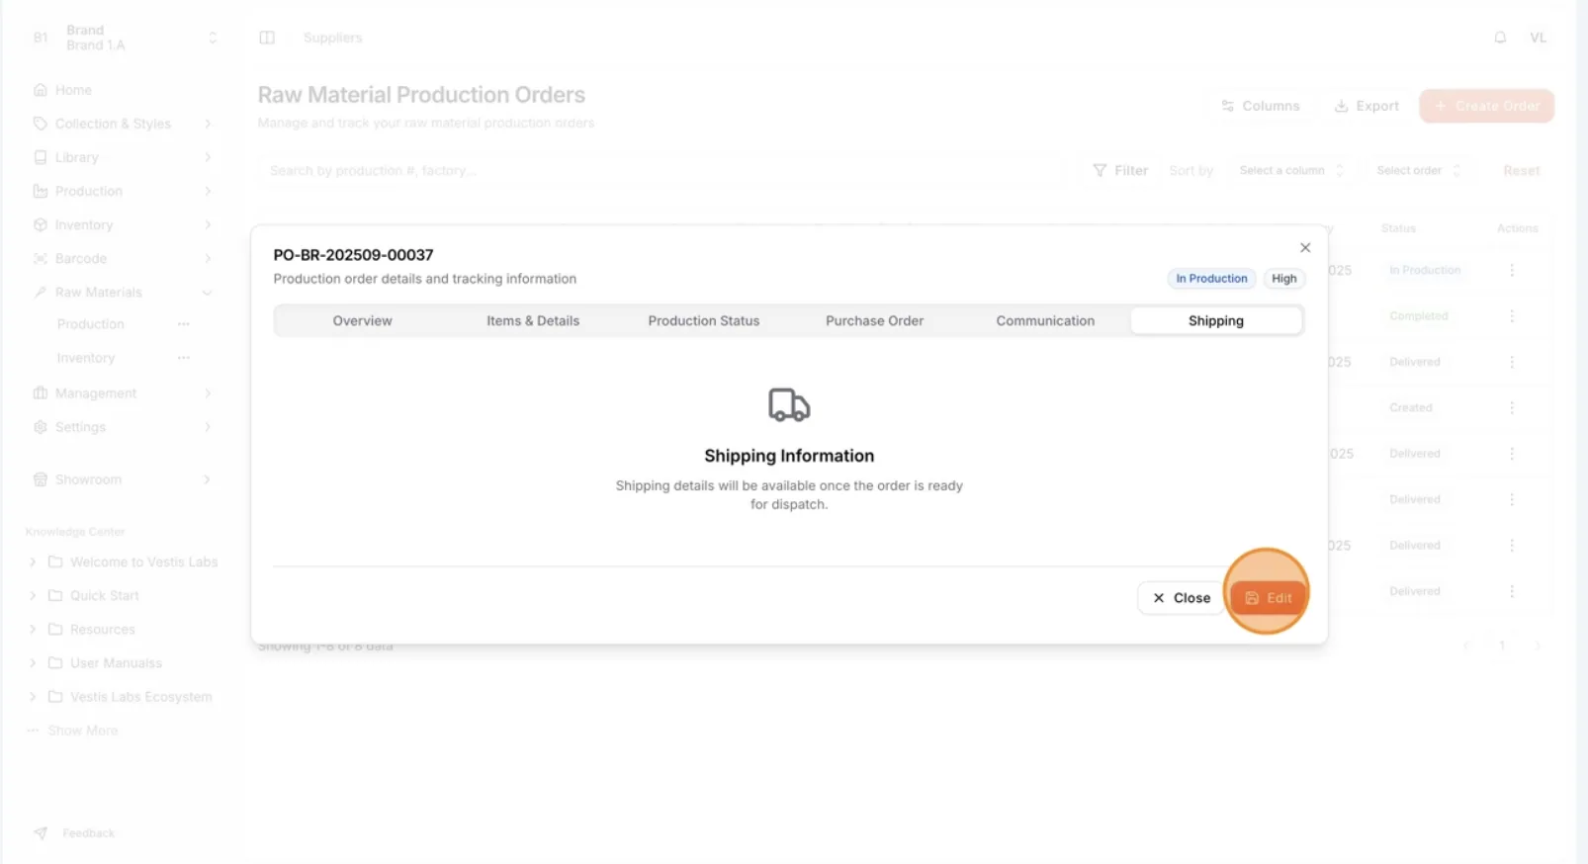Click the Create Order button
Image resolution: width=1588 pixels, height=864 pixels.
click(x=1486, y=106)
